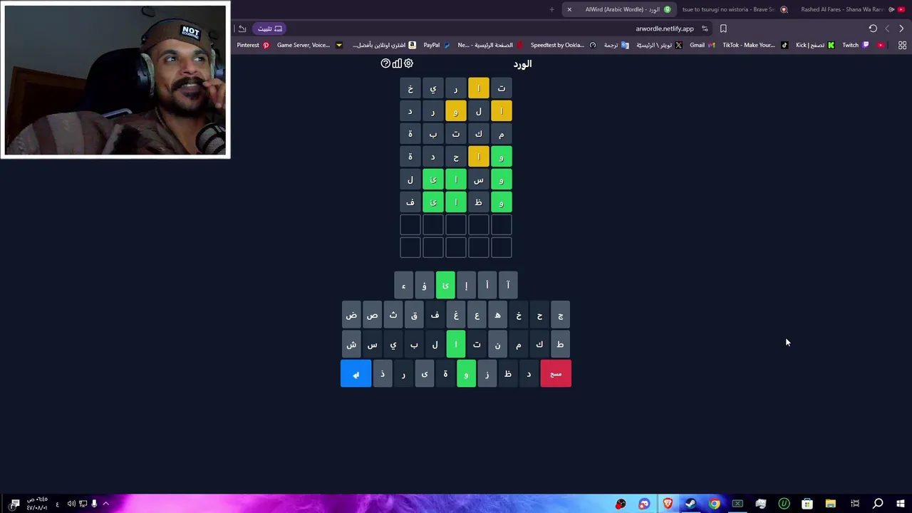Viewport: 912px width, 513px height.
Task: Open Google Chrome from the taskbar
Action: (714, 504)
